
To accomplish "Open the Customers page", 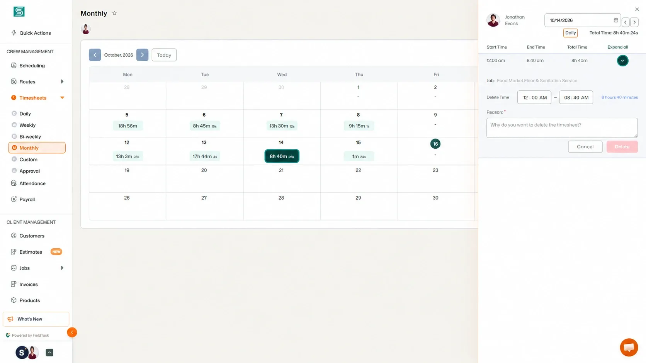I will coord(32,236).
